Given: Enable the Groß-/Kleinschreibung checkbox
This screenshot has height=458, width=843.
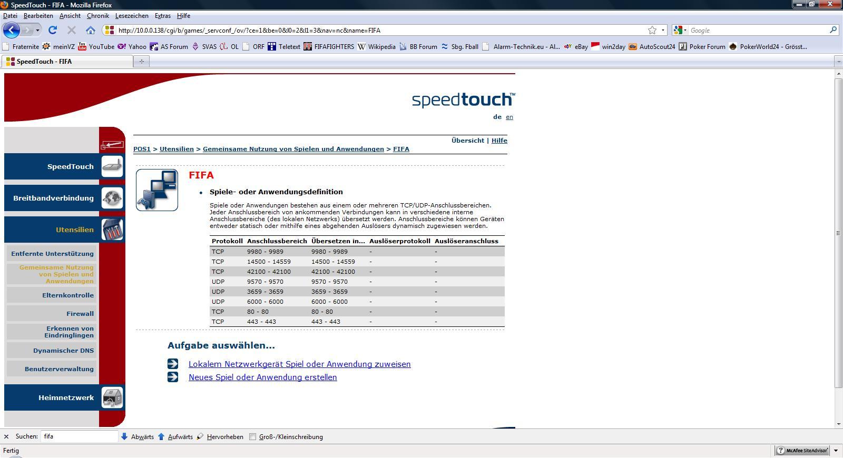Looking at the screenshot, I should pyautogui.click(x=252, y=436).
